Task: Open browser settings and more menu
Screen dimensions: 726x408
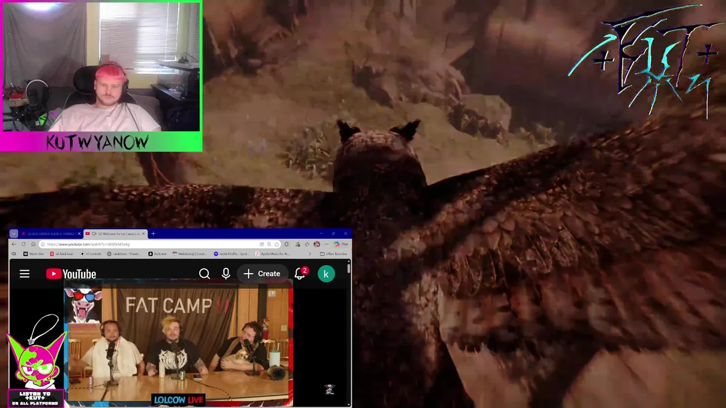Action: tap(326, 244)
